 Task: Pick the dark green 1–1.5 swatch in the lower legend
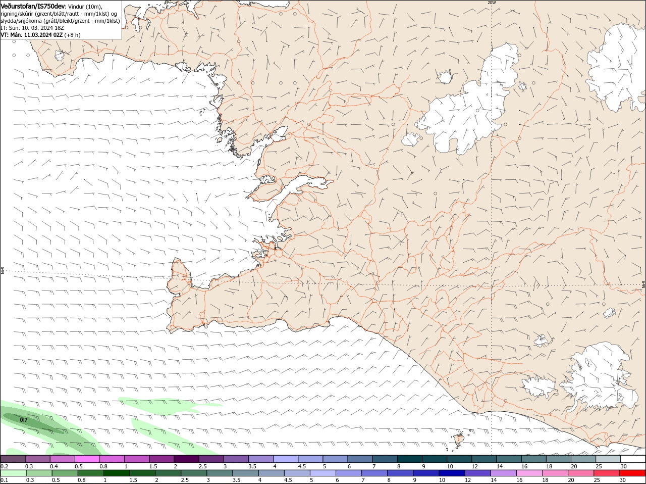pos(117,473)
